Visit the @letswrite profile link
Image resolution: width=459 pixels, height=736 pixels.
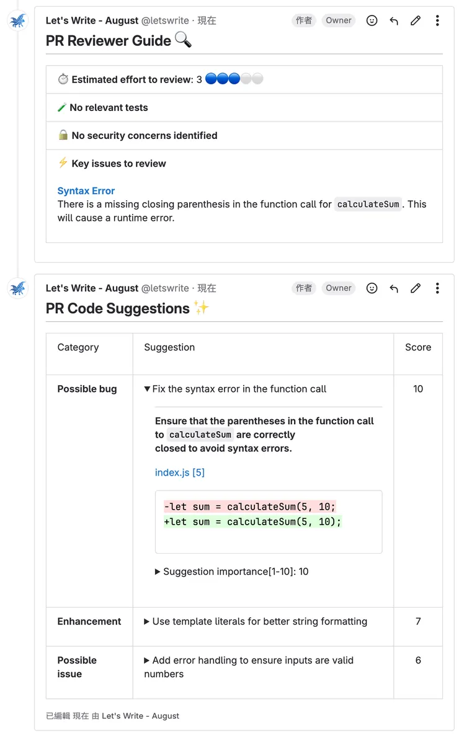click(165, 20)
